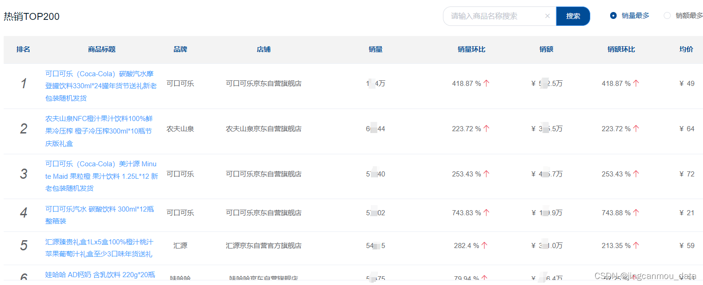Click rank number 1

(x=24, y=84)
